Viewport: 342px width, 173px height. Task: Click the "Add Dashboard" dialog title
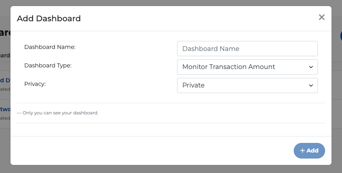click(x=49, y=18)
